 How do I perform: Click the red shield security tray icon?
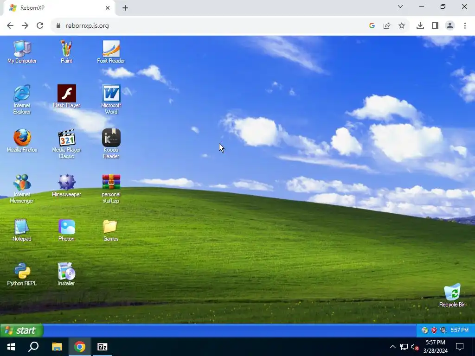(434, 330)
